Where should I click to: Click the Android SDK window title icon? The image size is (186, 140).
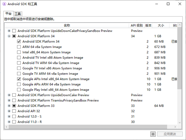tap(4, 4)
